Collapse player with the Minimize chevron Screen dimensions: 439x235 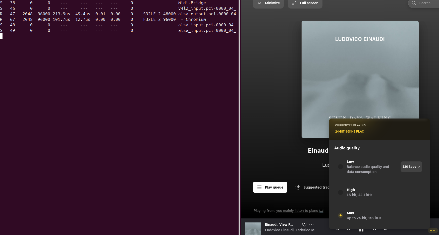tap(259, 3)
